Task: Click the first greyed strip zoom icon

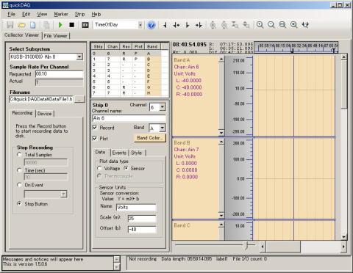Action: tap(213, 25)
